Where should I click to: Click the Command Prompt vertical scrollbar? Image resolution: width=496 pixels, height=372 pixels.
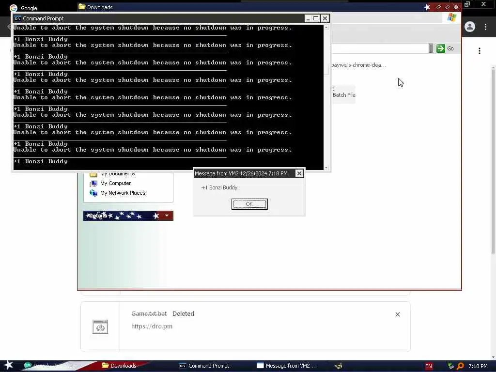(x=326, y=98)
